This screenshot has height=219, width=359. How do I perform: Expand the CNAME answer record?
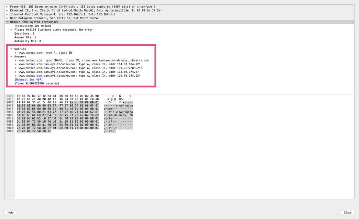click(16, 60)
